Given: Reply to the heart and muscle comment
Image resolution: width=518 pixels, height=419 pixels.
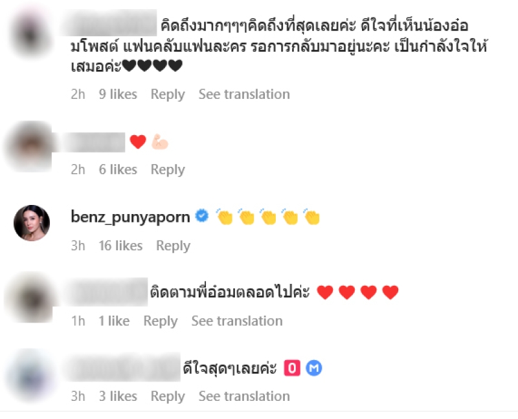Looking at the screenshot, I should tap(168, 169).
